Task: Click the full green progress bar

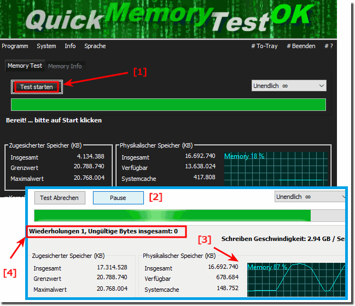Action: 168,104
